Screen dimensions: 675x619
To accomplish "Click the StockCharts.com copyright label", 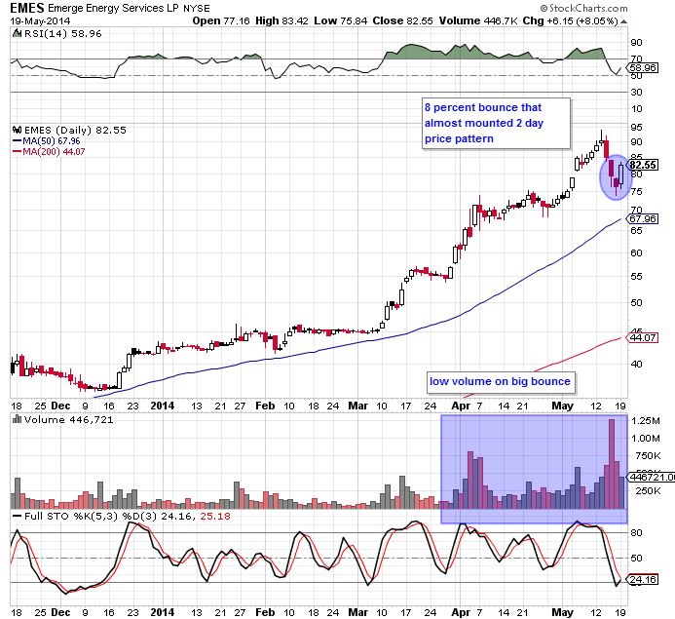I will [583, 8].
